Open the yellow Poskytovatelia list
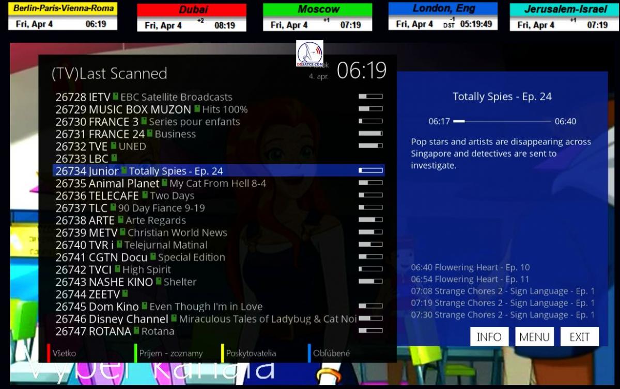This screenshot has height=389, width=620. 250,353
